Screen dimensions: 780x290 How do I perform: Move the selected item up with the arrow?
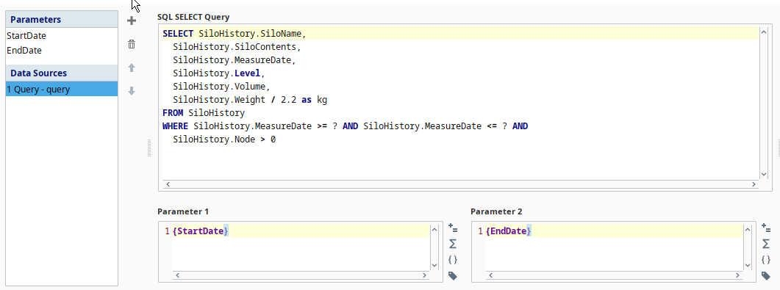click(132, 68)
